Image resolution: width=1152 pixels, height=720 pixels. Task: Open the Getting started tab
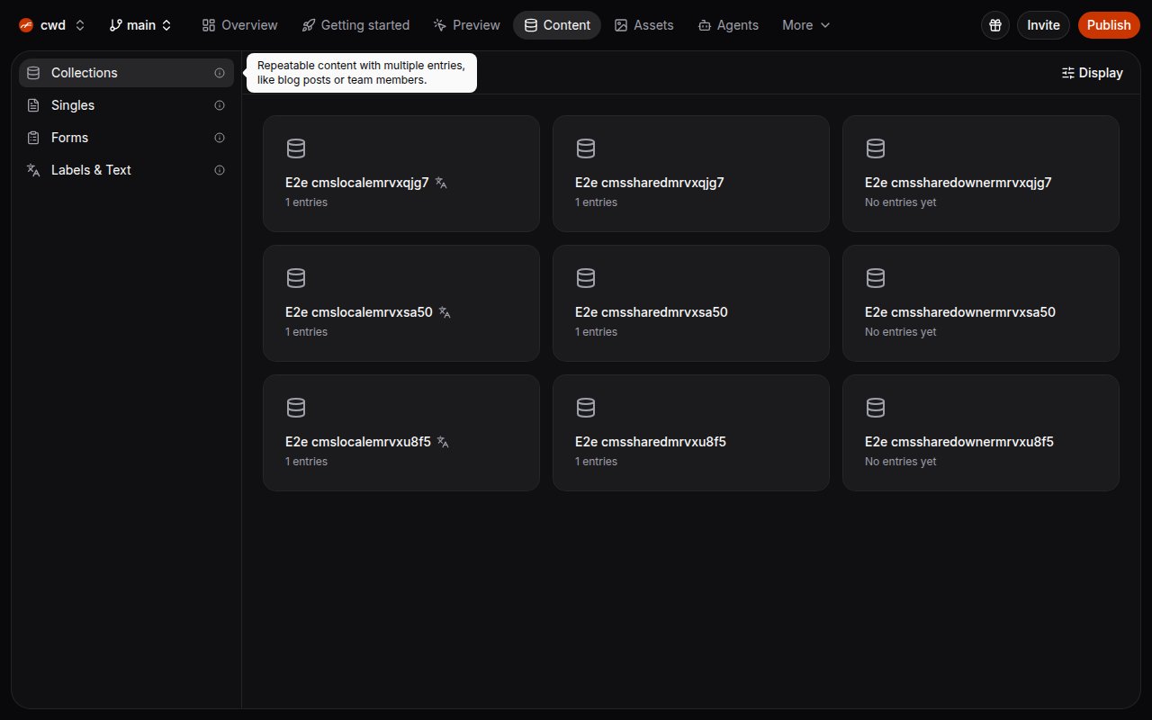(x=355, y=25)
